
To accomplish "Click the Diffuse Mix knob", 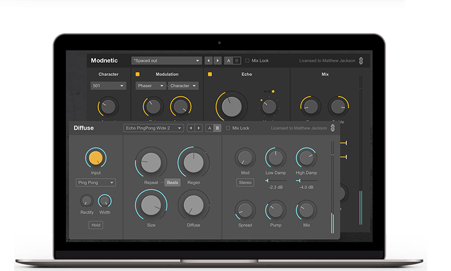I will pyautogui.click(x=306, y=210).
